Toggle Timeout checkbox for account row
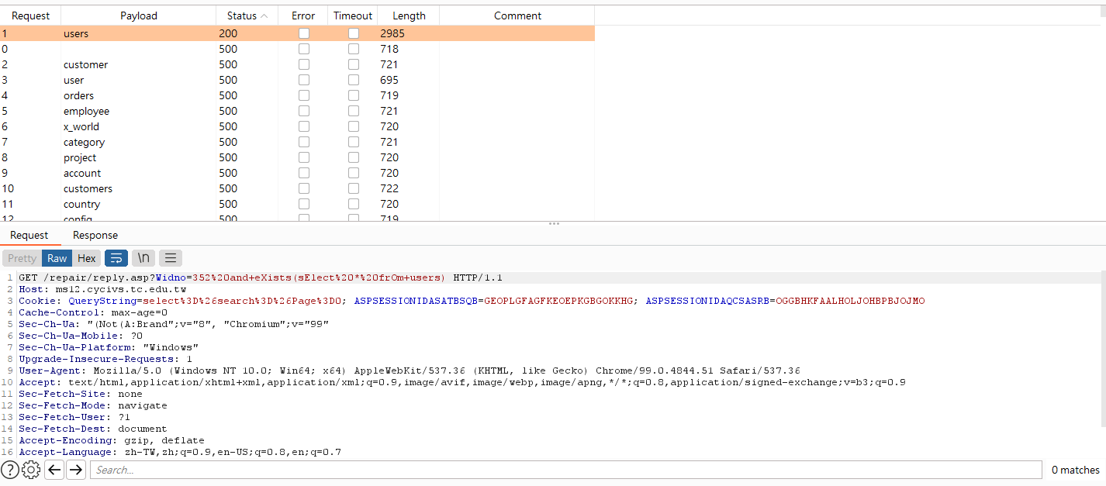The width and height of the screenshot is (1106, 486). (x=354, y=173)
